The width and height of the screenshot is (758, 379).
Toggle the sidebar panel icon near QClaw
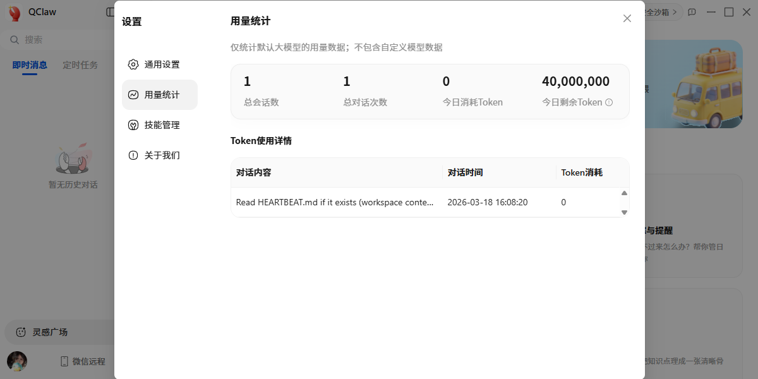pyautogui.click(x=109, y=12)
